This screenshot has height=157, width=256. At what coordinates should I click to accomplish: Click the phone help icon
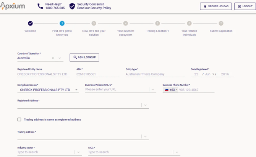[40, 6]
